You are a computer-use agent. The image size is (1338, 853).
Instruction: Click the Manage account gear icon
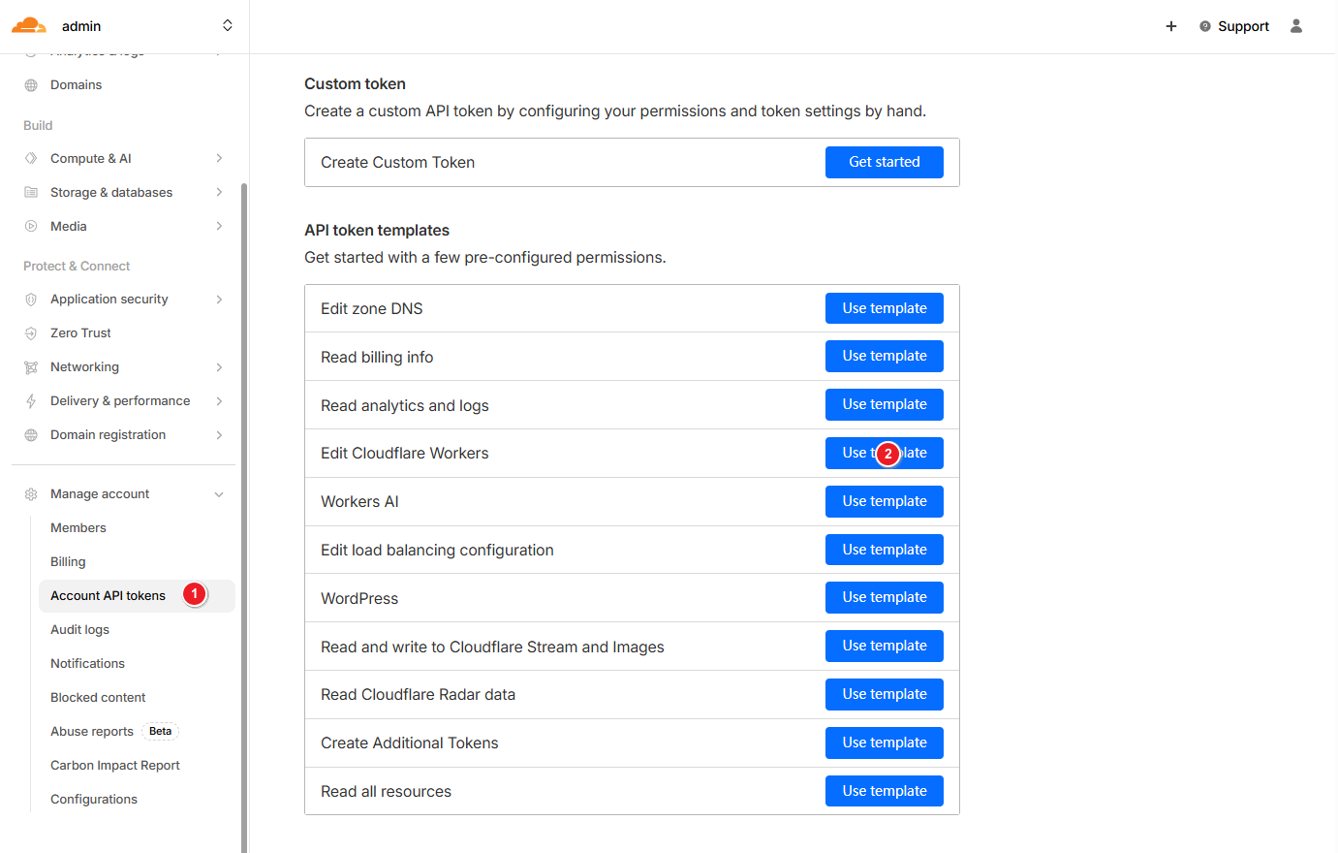coord(31,494)
